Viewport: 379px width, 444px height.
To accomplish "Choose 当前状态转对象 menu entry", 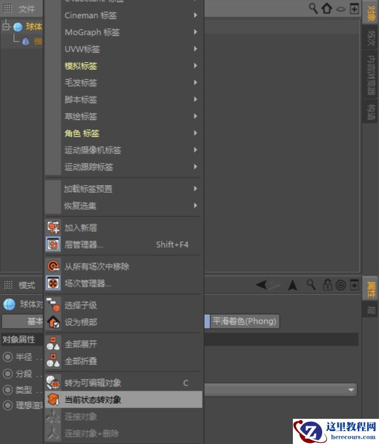I will 124,399.
